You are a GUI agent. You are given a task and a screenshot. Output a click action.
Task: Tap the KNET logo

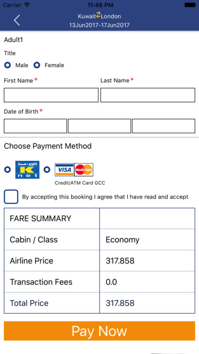click(27, 170)
